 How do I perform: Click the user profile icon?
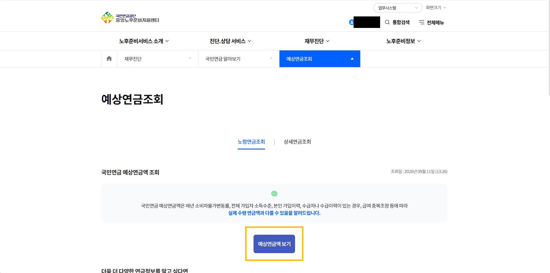[351, 22]
